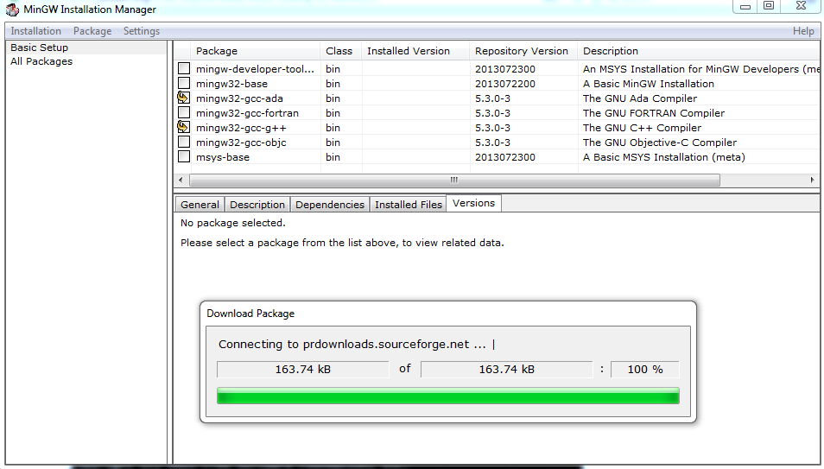Screen dimensions: 824x469
Task: Check the mingw32-gcc-fortran package box
Action: click(184, 112)
